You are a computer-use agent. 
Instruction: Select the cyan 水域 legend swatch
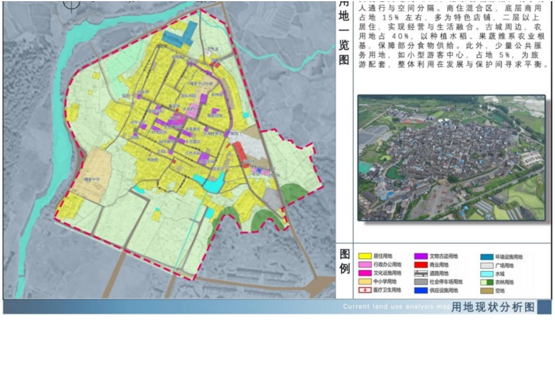point(487,273)
